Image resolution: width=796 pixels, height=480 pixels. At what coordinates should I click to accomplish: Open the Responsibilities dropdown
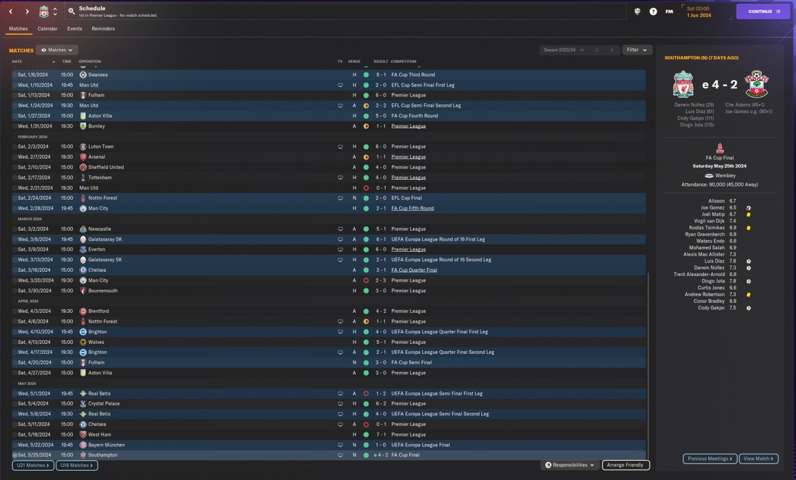pos(570,465)
